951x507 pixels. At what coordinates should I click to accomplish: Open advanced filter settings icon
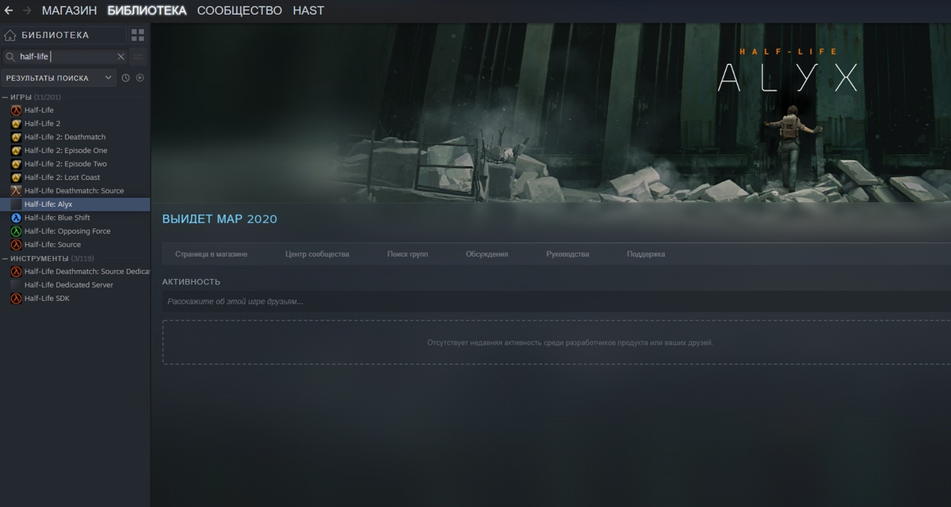click(139, 56)
